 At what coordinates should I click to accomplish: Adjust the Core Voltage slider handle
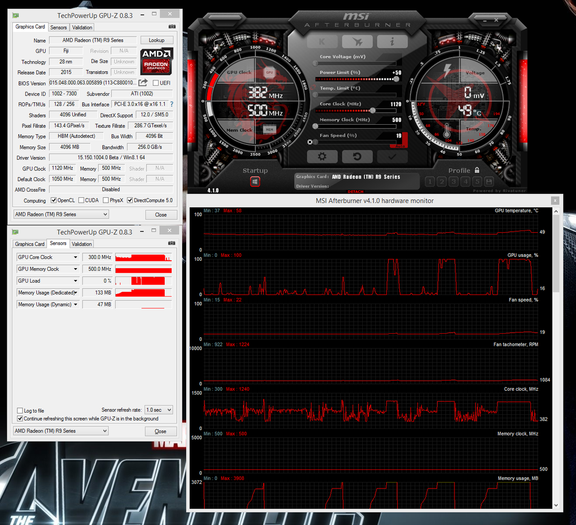tap(315, 63)
